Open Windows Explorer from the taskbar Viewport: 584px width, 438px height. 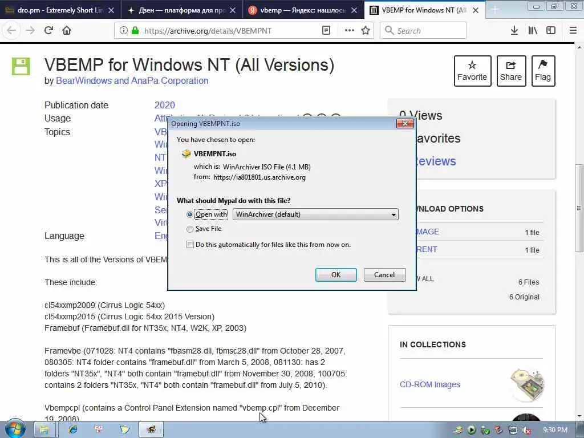(44, 429)
